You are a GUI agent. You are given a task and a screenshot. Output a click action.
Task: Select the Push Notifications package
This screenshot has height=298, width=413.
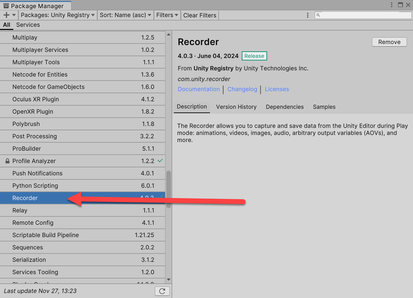coord(83,173)
